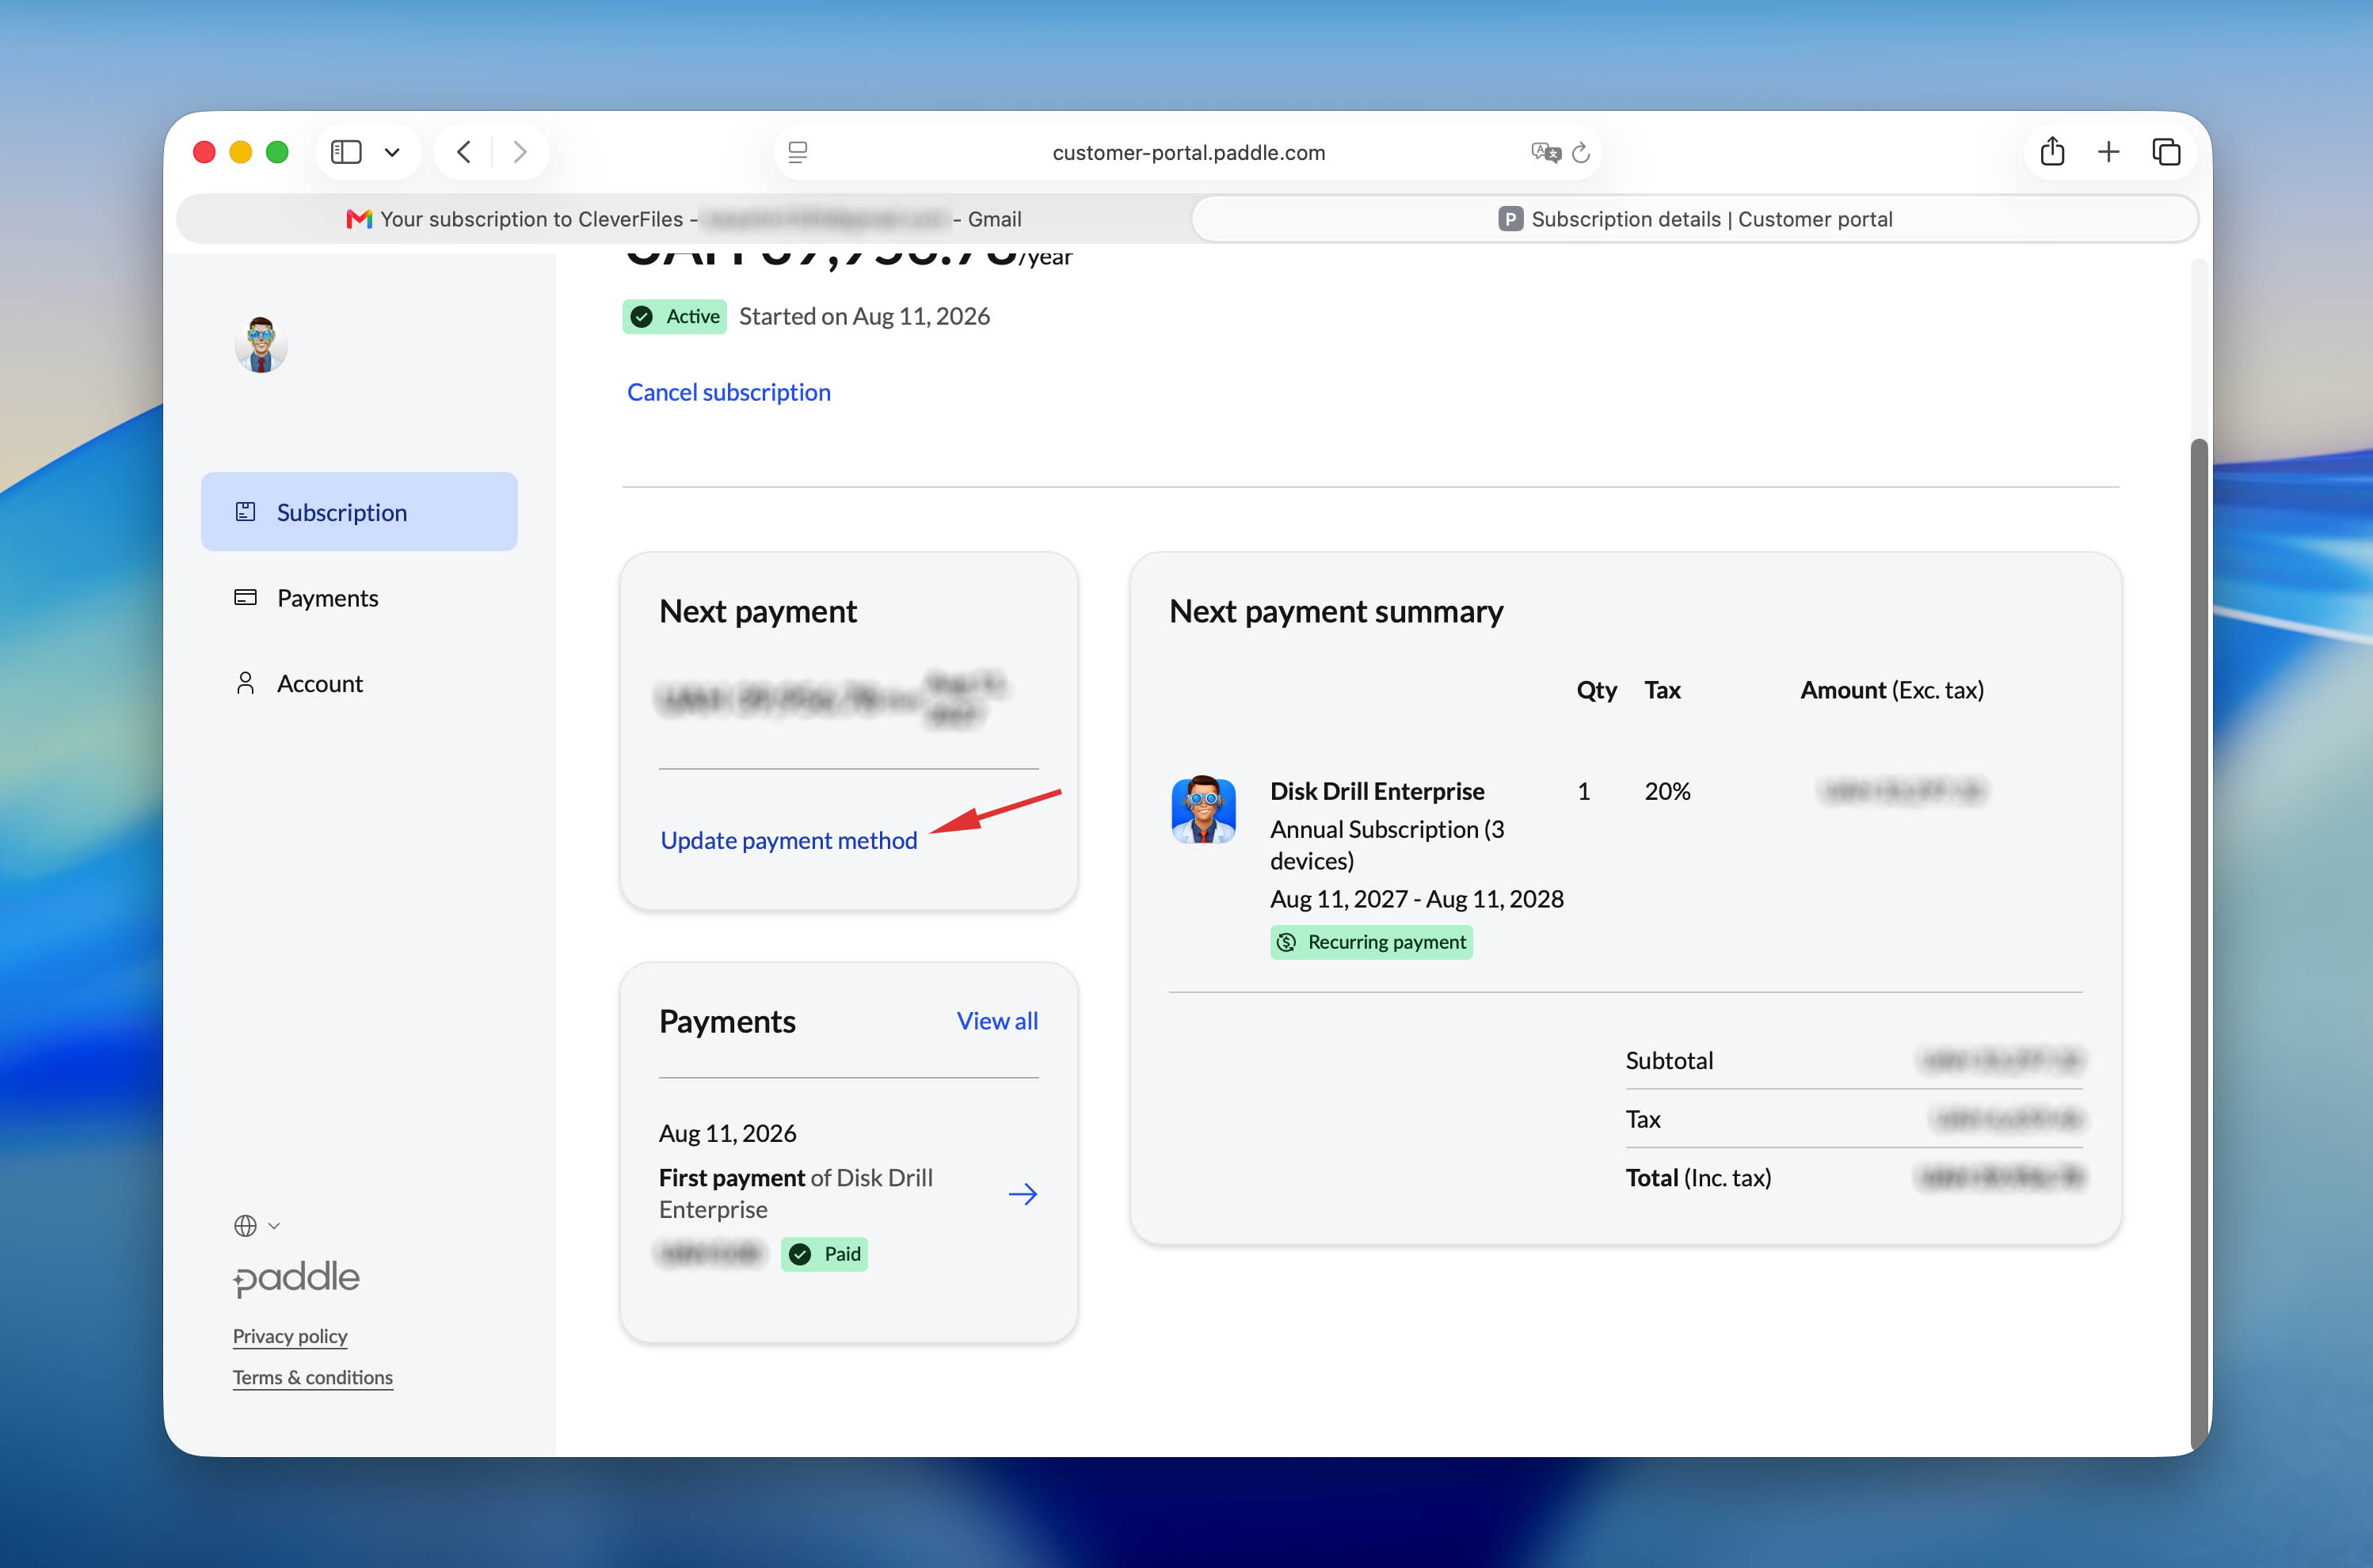The width and height of the screenshot is (2373, 1568).
Task: Click the Paddle logo
Action: (x=296, y=1278)
